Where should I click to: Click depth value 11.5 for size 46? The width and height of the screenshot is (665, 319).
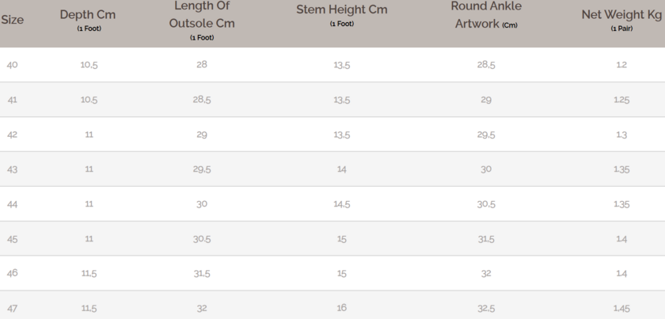click(89, 273)
